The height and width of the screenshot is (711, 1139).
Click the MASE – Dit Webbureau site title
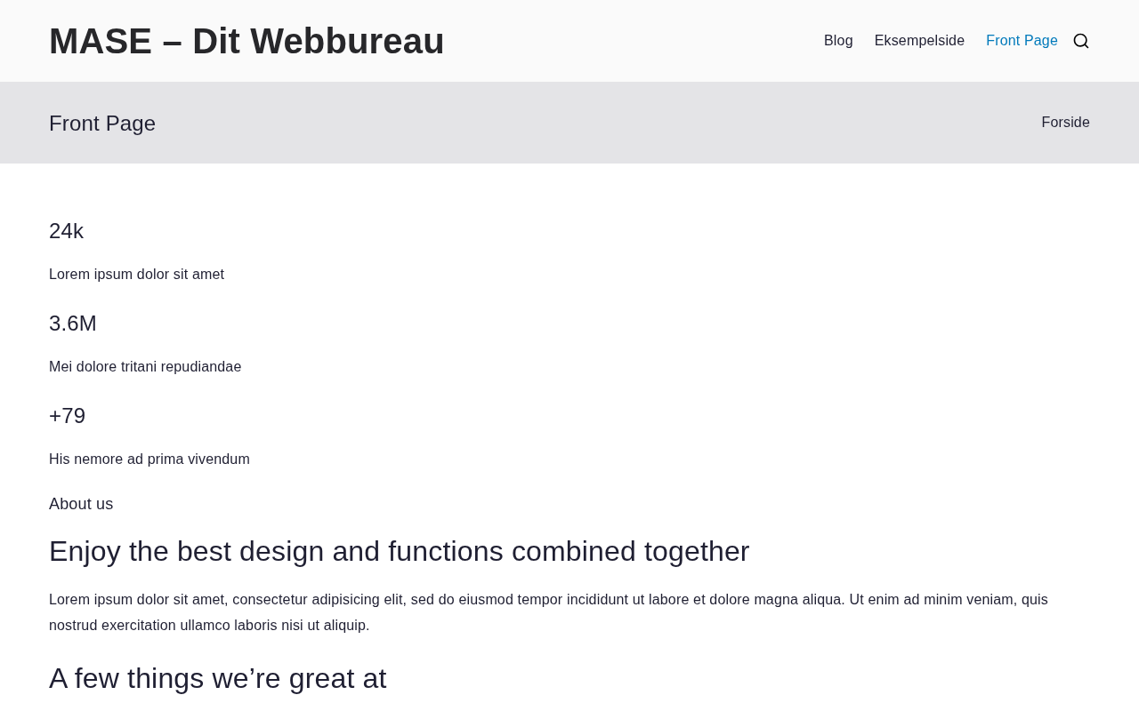(246, 41)
